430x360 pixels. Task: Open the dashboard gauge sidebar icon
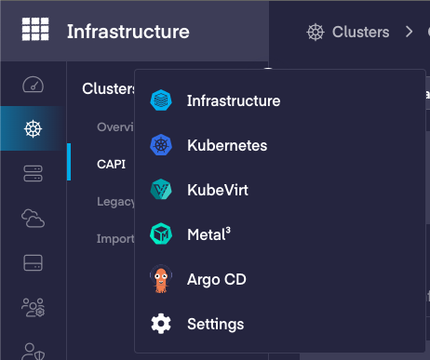click(x=33, y=85)
